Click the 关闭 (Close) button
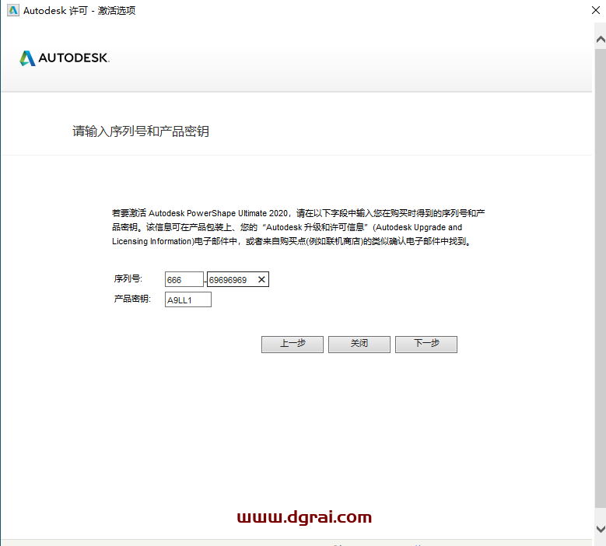The image size is (606, 546). (359, 344)
